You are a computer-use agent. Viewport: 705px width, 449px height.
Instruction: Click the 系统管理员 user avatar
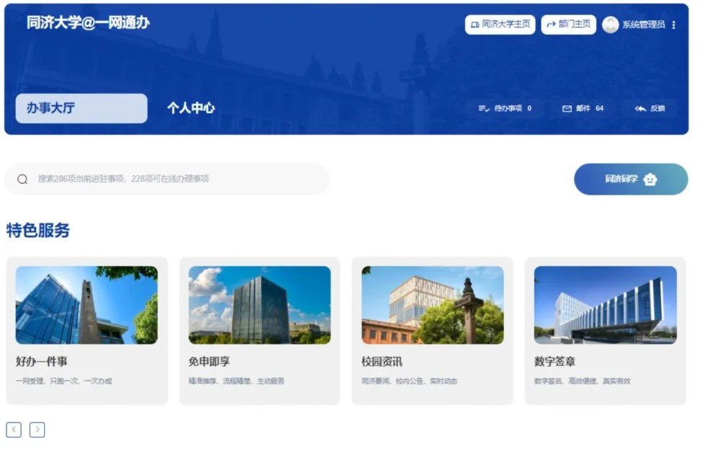pyautogui.click(x=610, y=25)
